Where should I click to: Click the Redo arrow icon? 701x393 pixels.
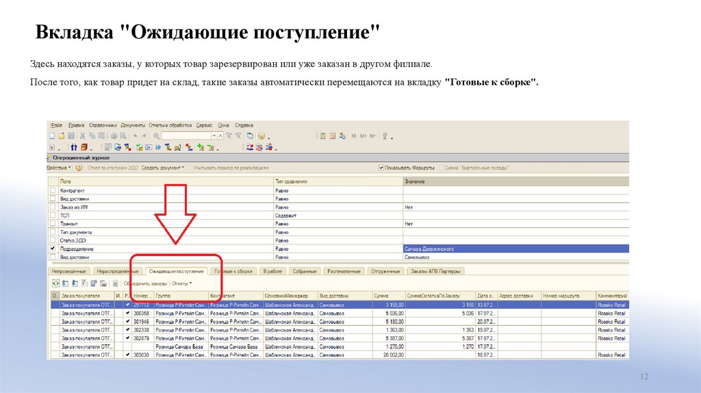point(144,136)
